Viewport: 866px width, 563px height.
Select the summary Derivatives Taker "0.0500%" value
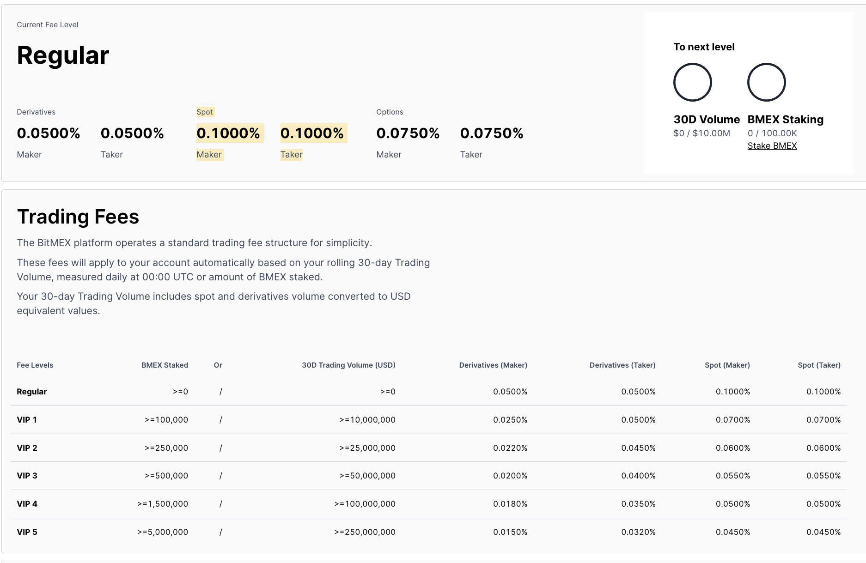pyautogui.click(x=132, y=133)
